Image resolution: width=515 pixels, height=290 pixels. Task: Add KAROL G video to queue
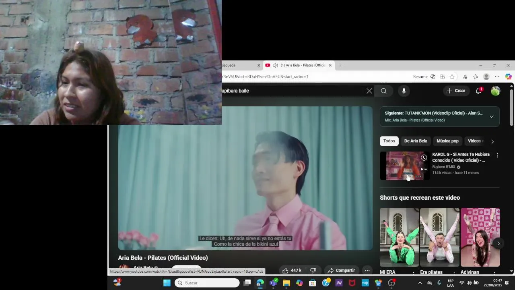click(x=424, y=168)
